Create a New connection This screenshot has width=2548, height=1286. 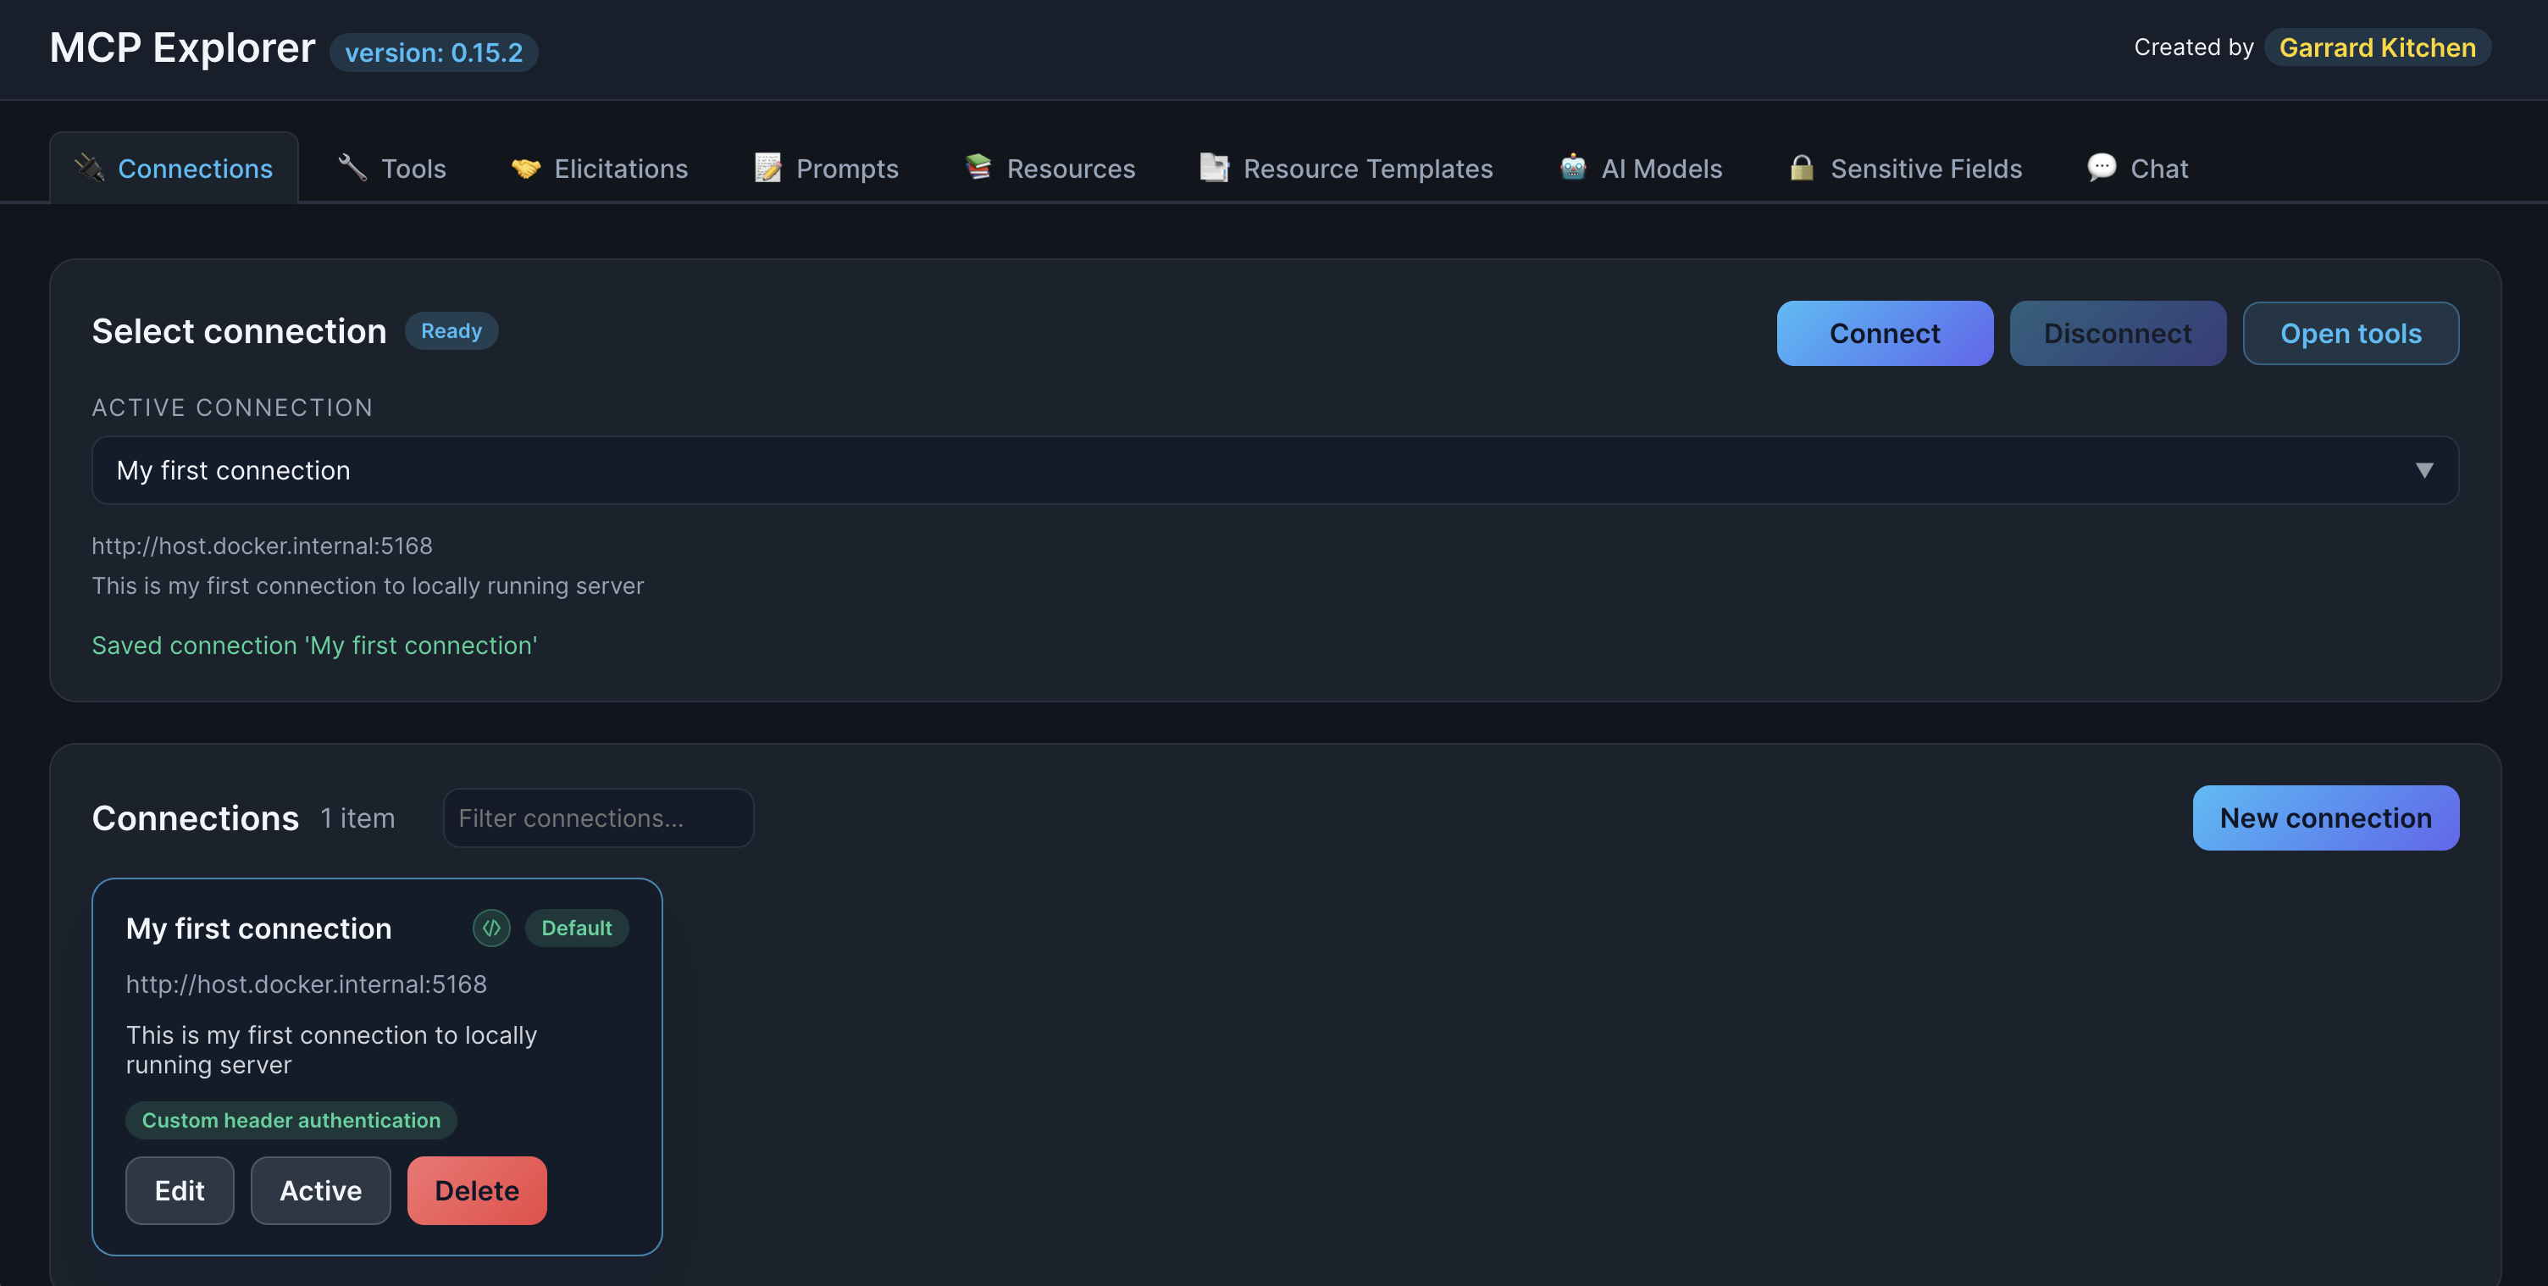tap(2325, 818)
